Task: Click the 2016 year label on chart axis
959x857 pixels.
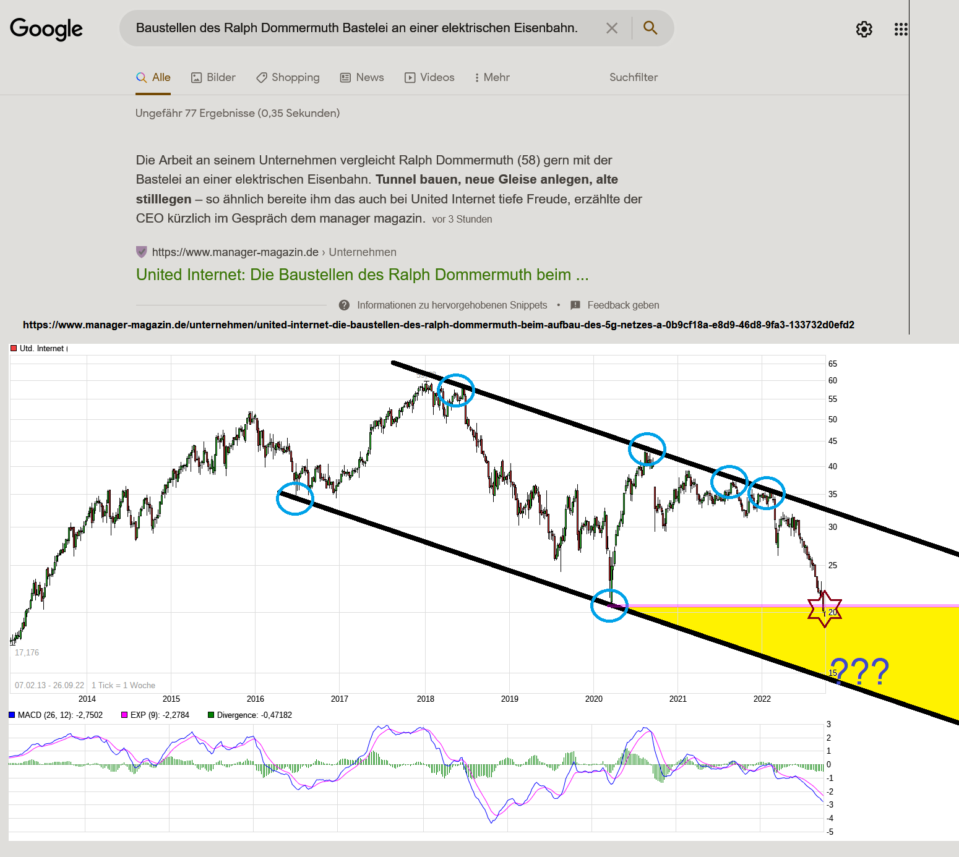Action: click(x=256, y=699)
